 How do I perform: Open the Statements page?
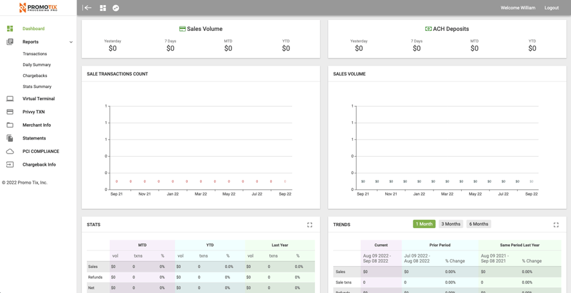[x=34, y=138]
